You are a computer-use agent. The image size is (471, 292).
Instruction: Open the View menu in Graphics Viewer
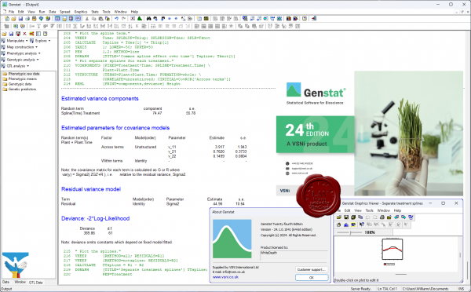point(358,210)
